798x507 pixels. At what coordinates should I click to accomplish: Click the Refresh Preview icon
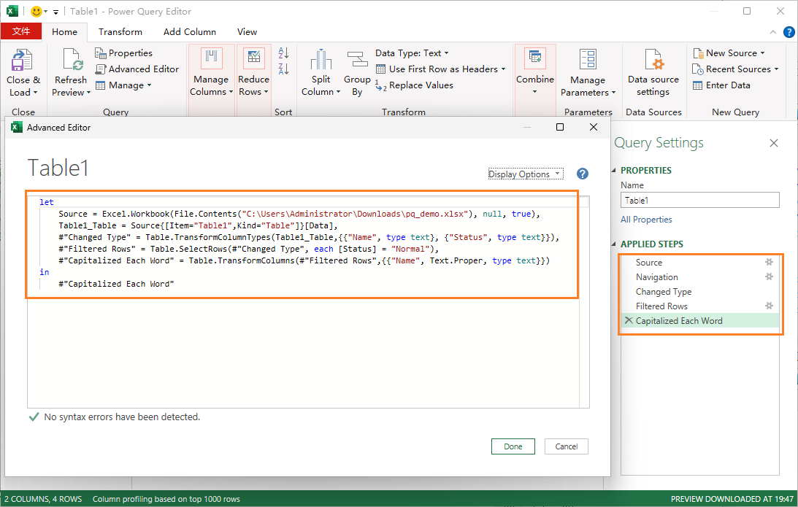pos(70,70)
